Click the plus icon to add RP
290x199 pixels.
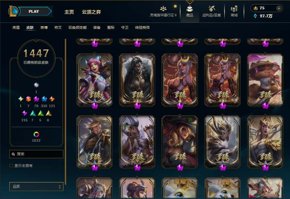click(x=279, y=8)
